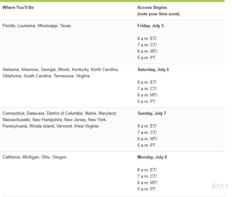Click the "Sunday, July 7" date heading

(x=152, y=113)
